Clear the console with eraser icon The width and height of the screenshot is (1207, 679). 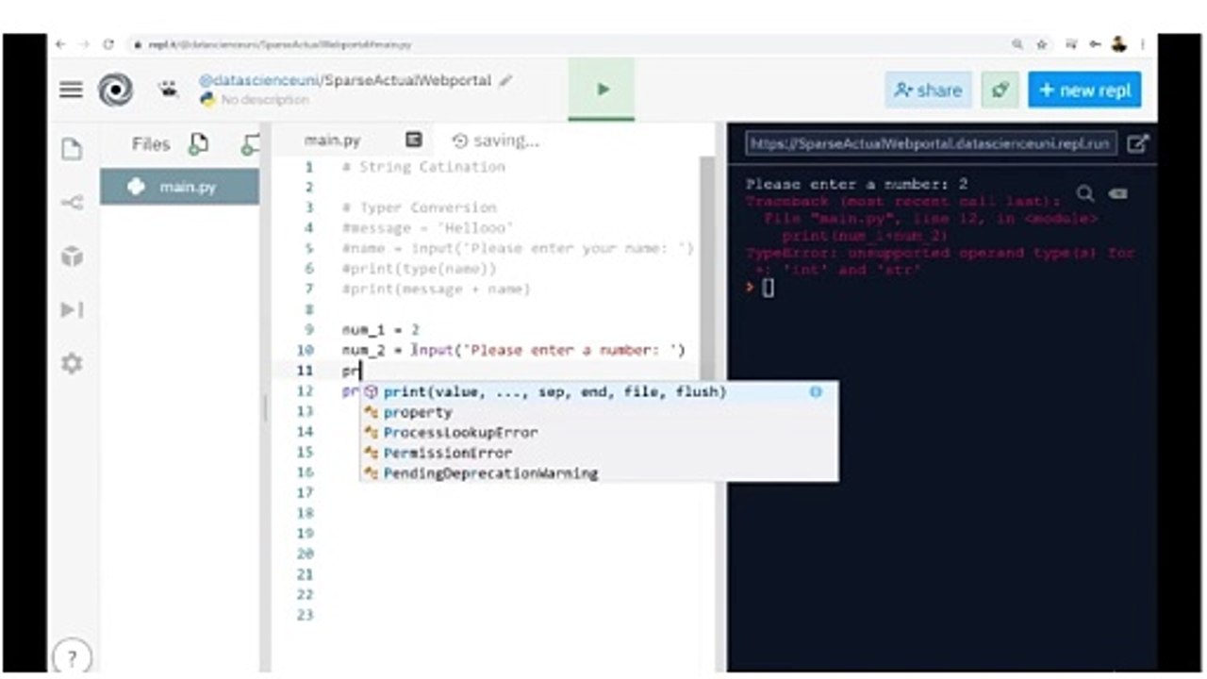click(x=1118, y=193)
